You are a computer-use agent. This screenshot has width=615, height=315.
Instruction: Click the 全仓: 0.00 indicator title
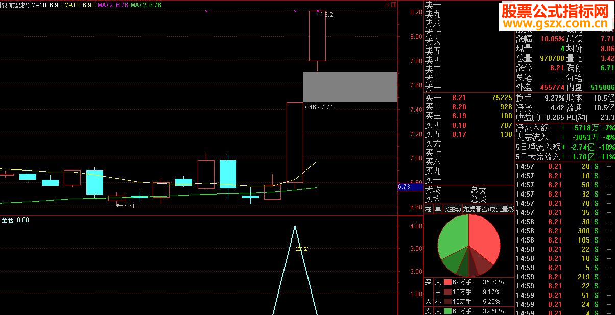coord(15,220)
